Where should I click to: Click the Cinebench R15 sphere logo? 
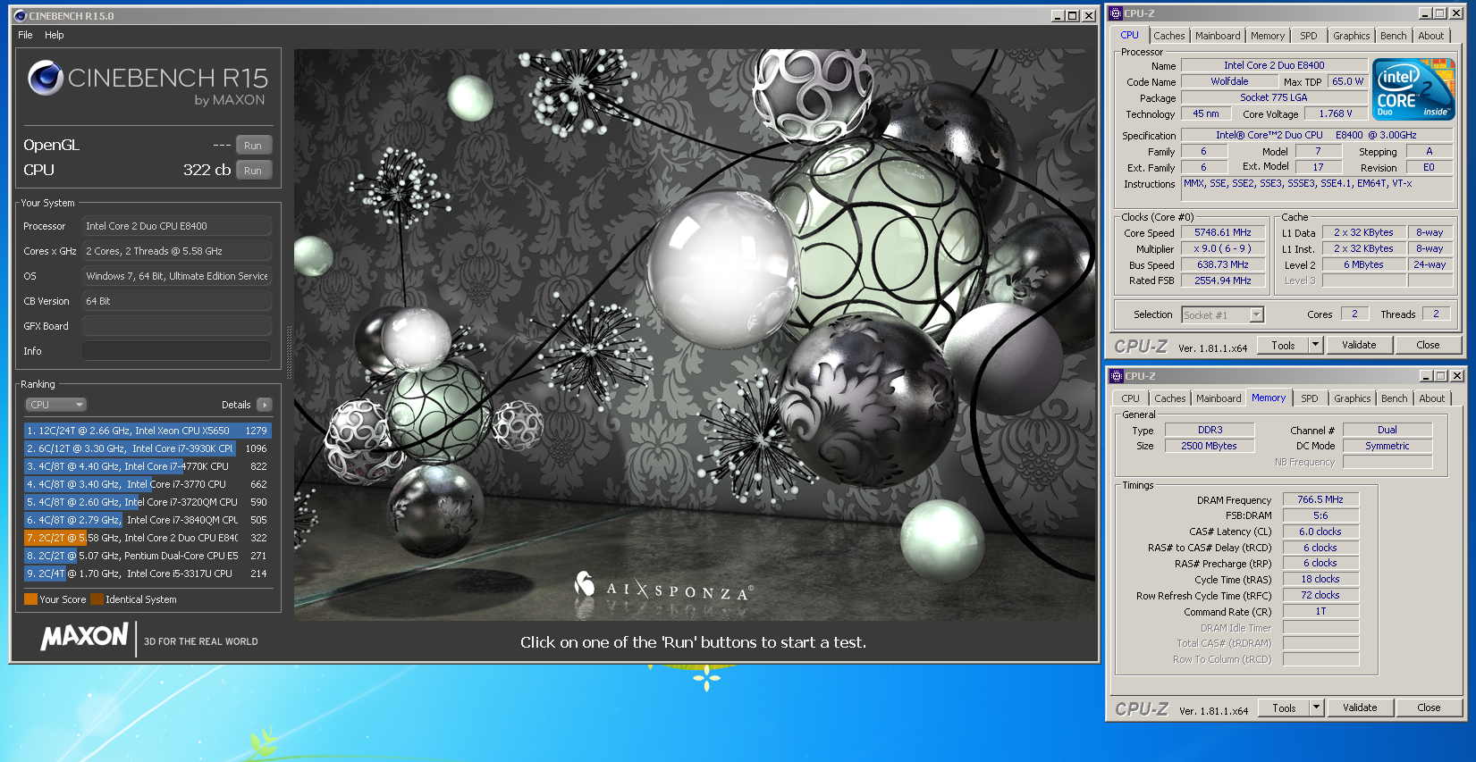click(x=45, y=78)
